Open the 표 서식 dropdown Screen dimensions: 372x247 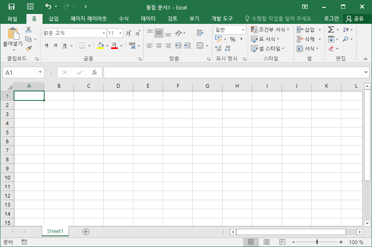[265, 39]
